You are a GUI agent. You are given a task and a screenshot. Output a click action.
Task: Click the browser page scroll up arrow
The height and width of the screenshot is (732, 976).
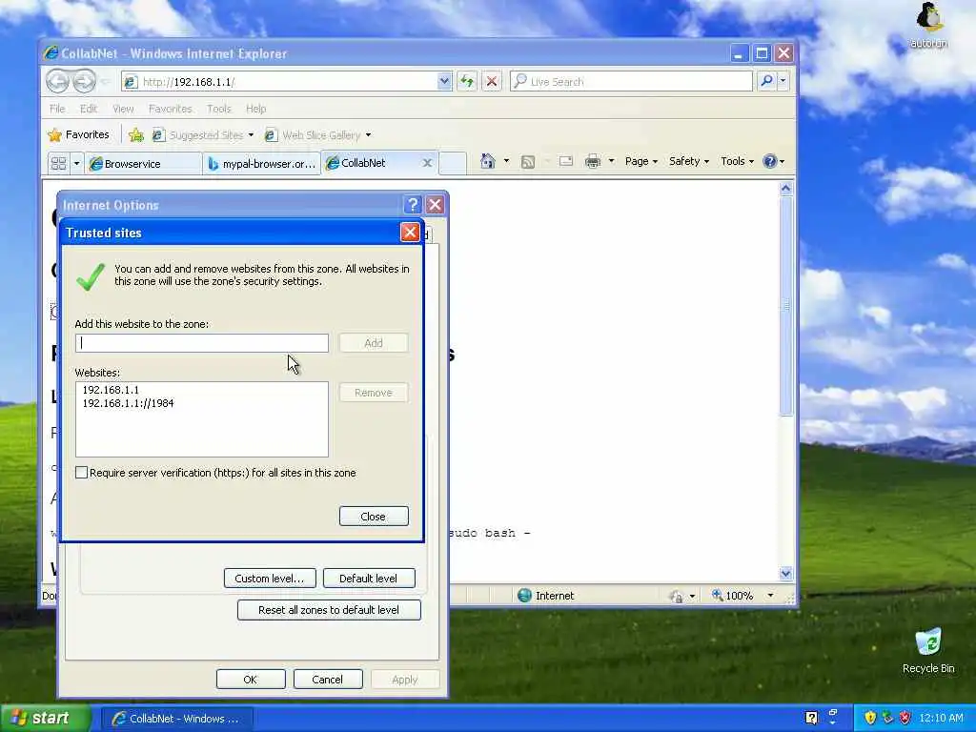tap(785, 188)
